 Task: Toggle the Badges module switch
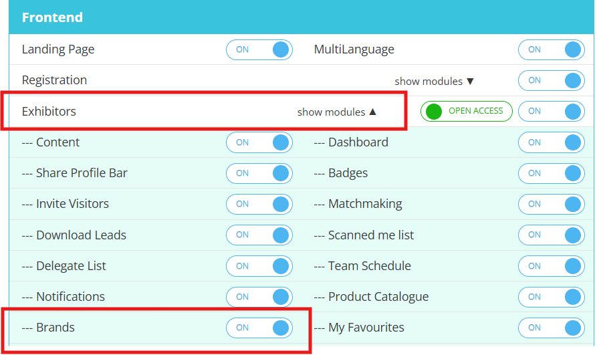click(x=552, y=173)
